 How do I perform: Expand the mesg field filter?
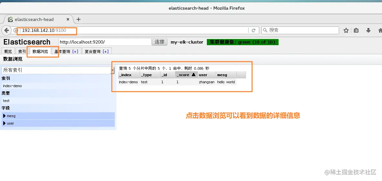pos(58,116)
